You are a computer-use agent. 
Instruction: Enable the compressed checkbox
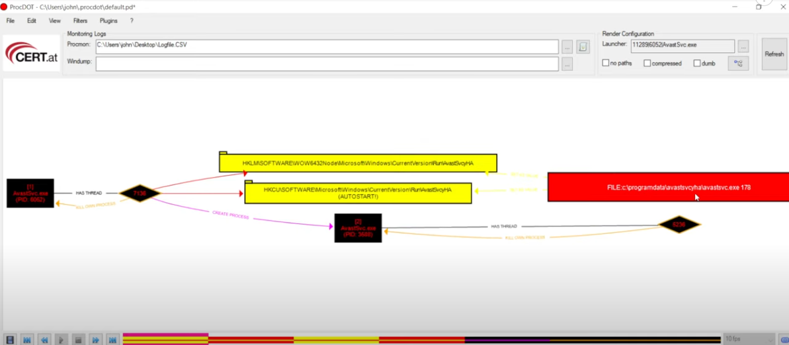pyautogui.click(x=647, y=63)
